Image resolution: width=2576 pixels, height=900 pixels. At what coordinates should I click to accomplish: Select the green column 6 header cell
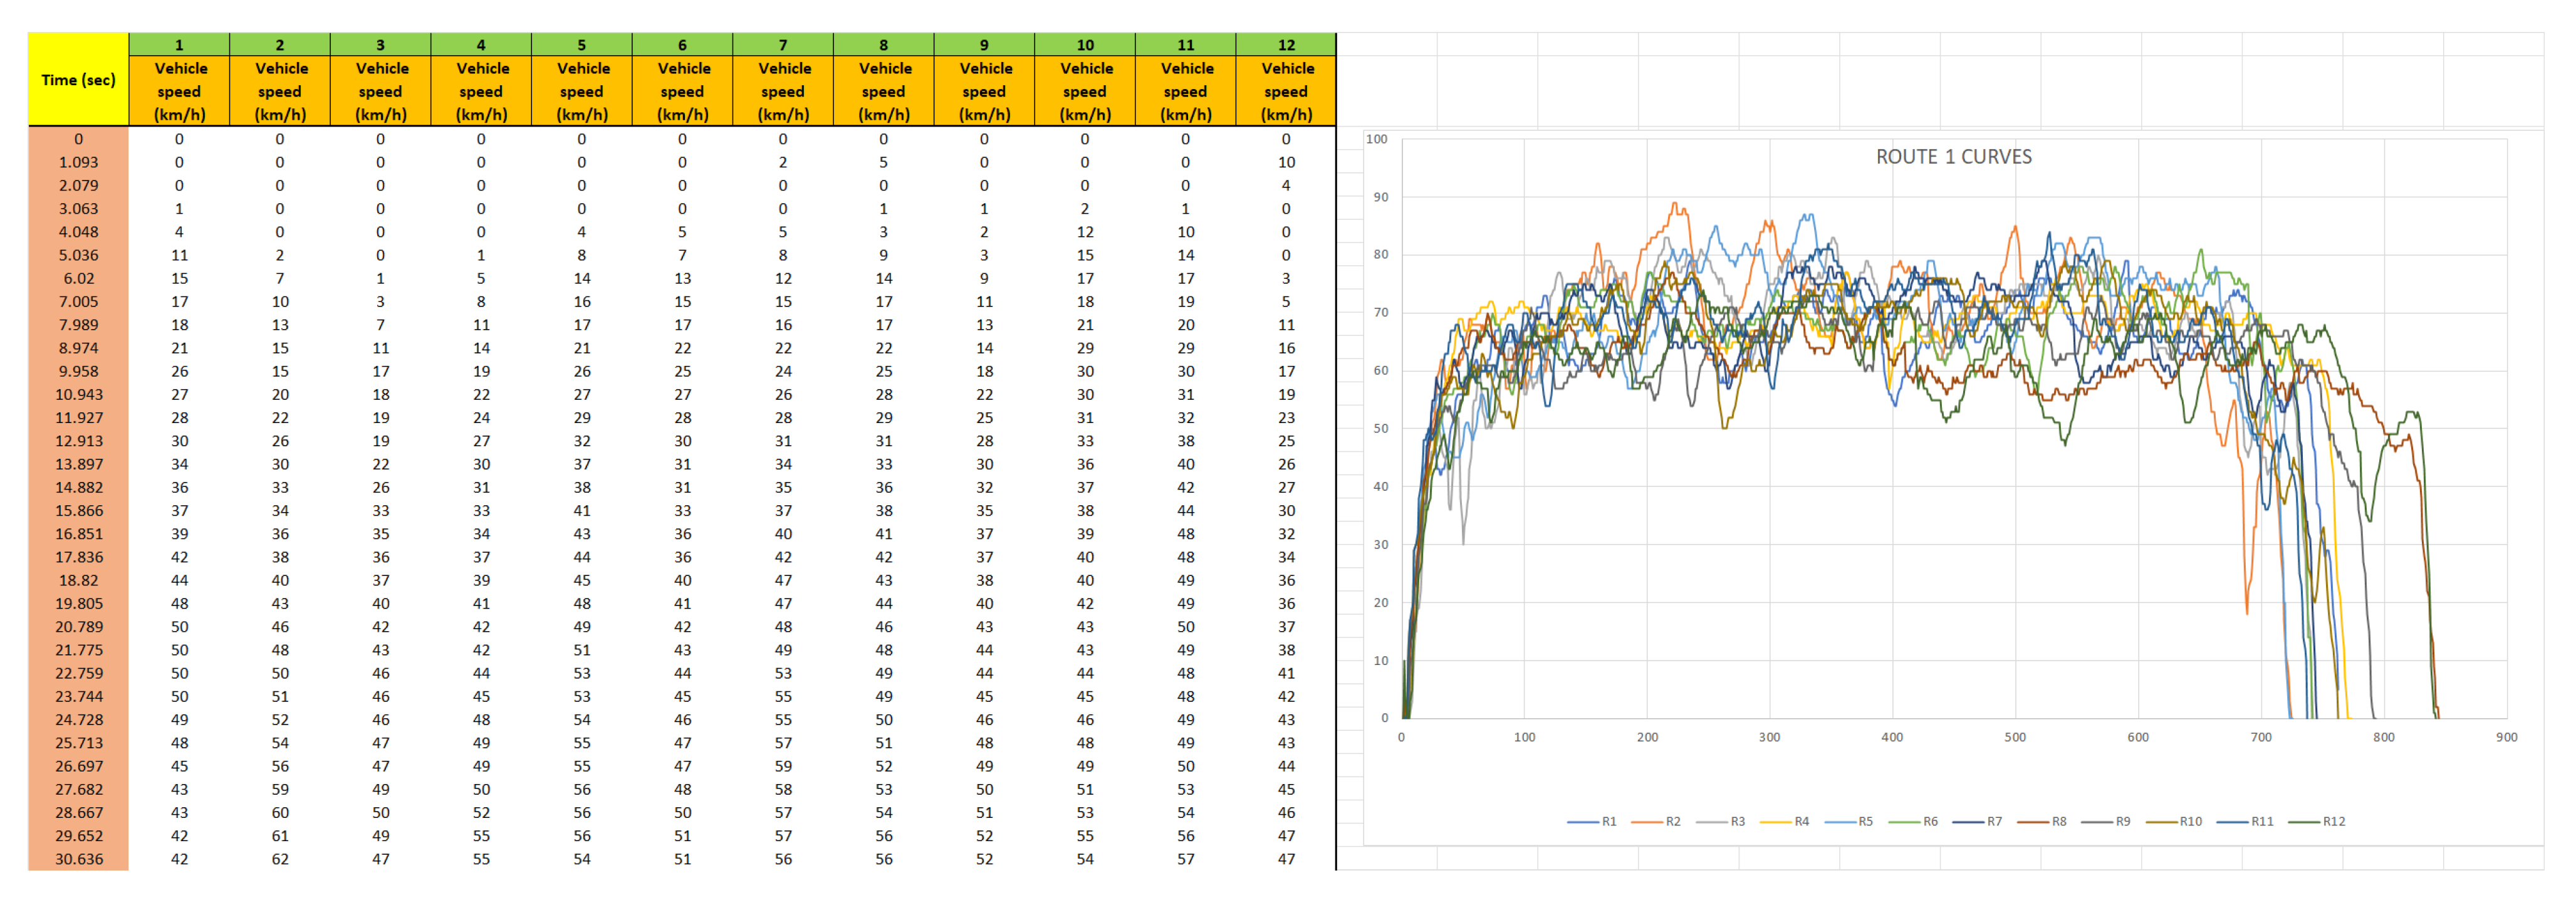coord(682,45)
